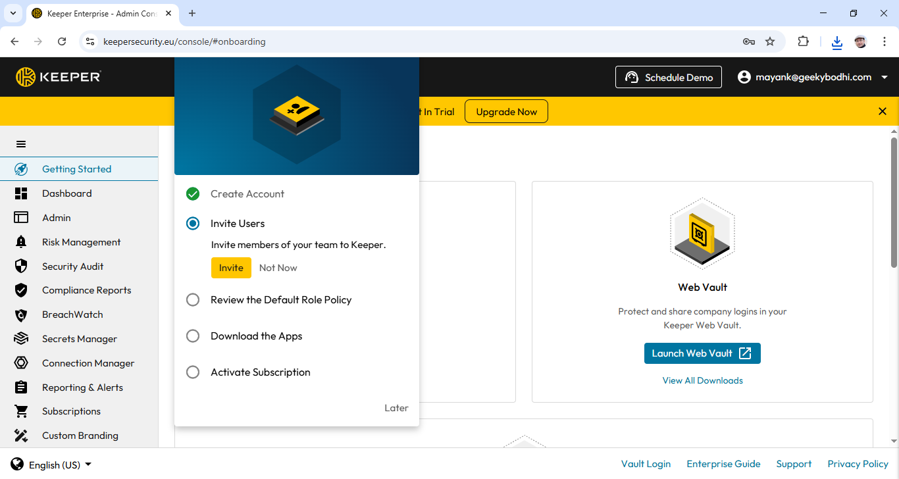
Task: Click the Connection Manager hexagon icon
Action: (21, 363)
